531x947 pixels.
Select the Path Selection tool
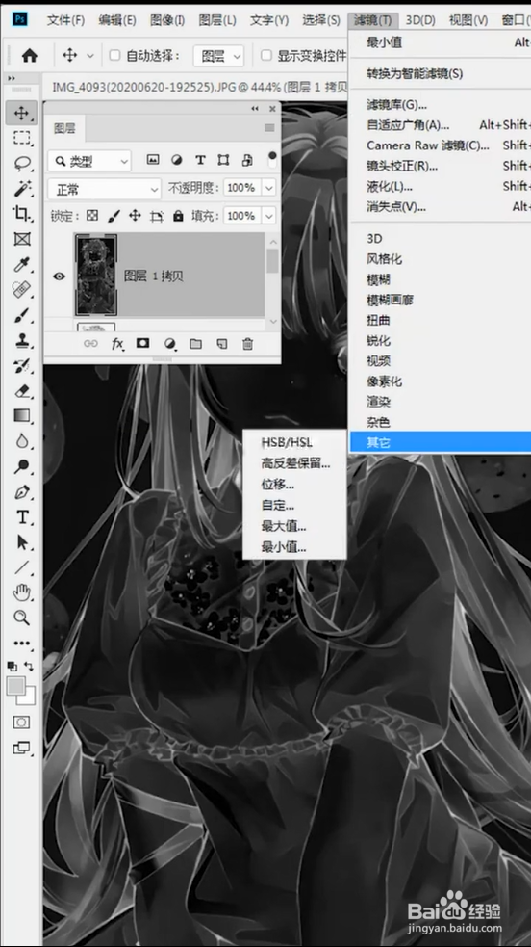[x=22, y=542]
